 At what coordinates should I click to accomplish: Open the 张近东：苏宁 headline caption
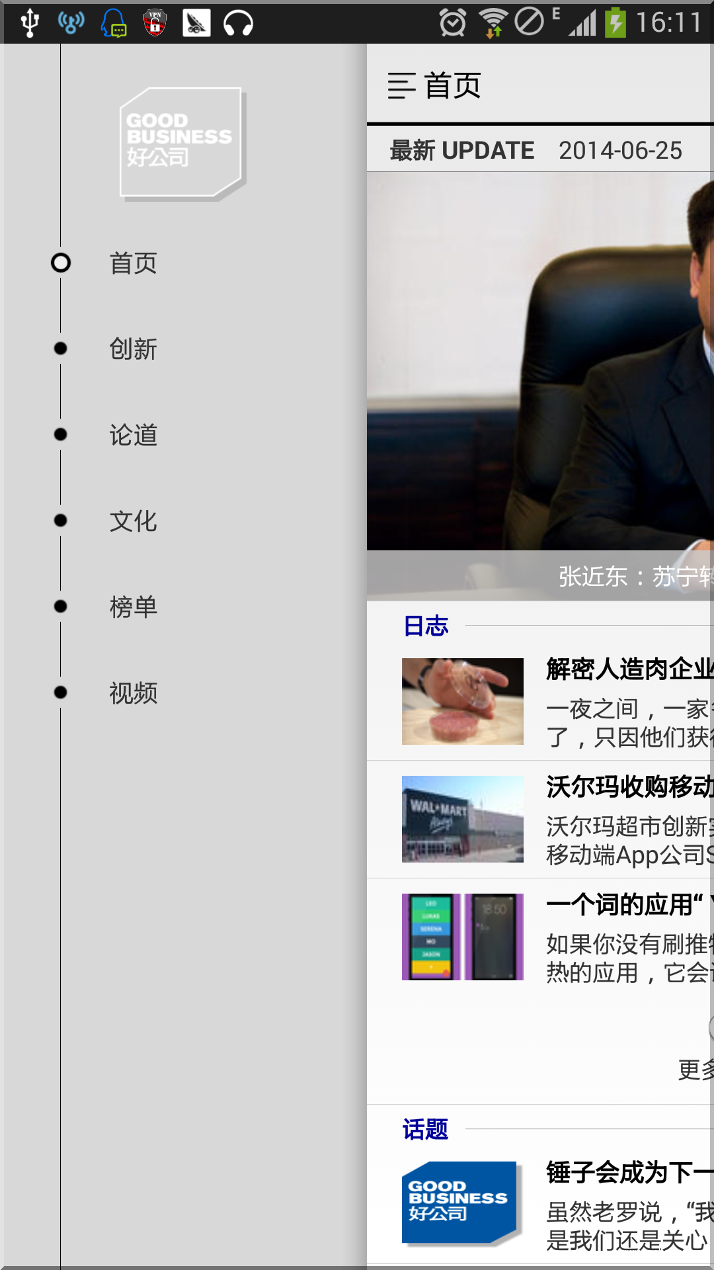(x=636, y=576)
